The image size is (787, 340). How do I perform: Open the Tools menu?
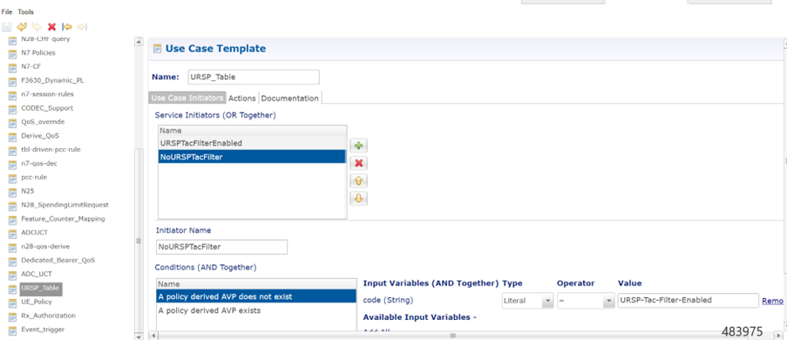tap(26, 11)
